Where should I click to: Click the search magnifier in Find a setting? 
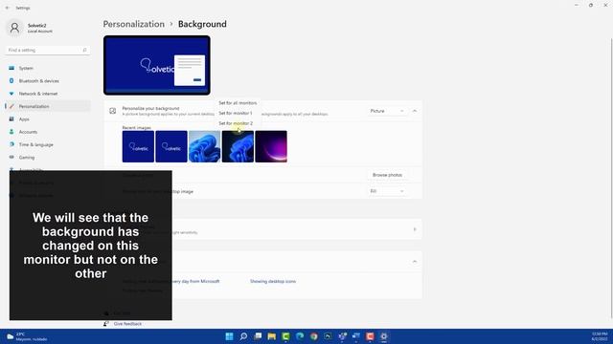coord(84,50)
